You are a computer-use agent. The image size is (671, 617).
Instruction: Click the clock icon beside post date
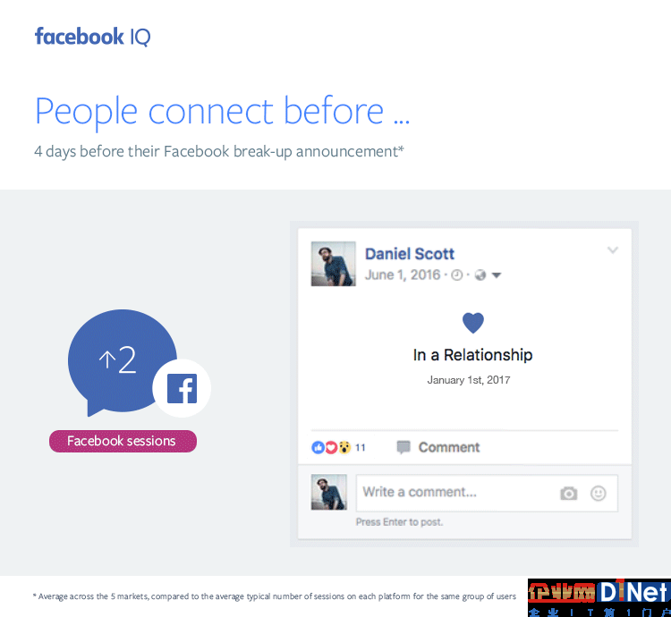pos(457,275)
